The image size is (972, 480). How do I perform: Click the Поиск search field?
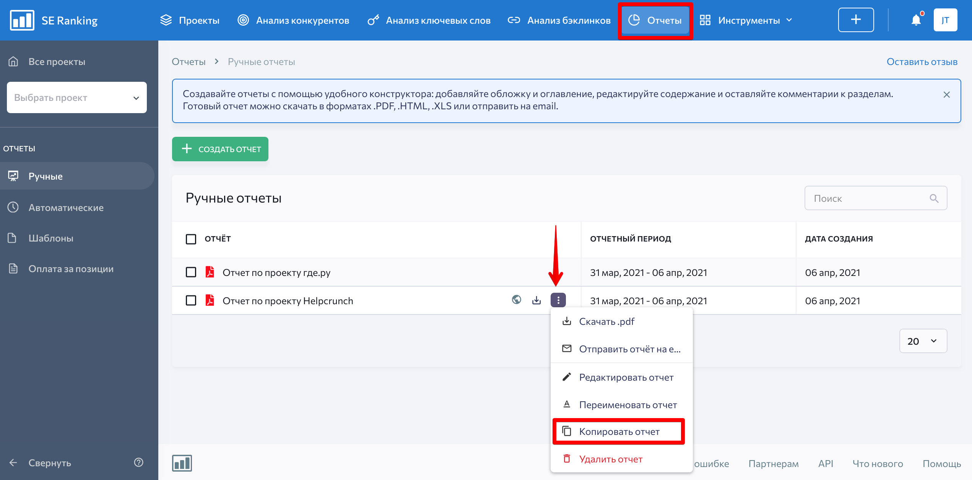tap(876, 198)
